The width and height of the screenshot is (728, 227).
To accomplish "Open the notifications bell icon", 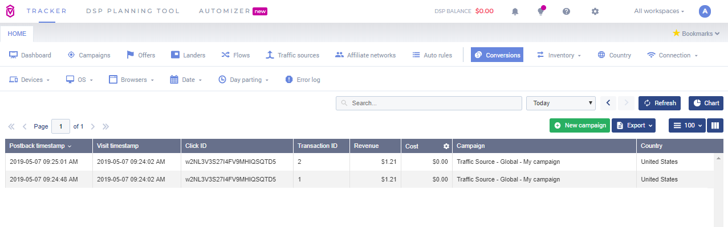I will pyautogui.click(x=515, y=11).
